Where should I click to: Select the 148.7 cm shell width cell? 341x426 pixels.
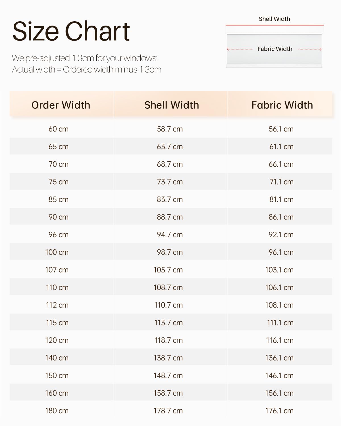[x=168, y=375]
